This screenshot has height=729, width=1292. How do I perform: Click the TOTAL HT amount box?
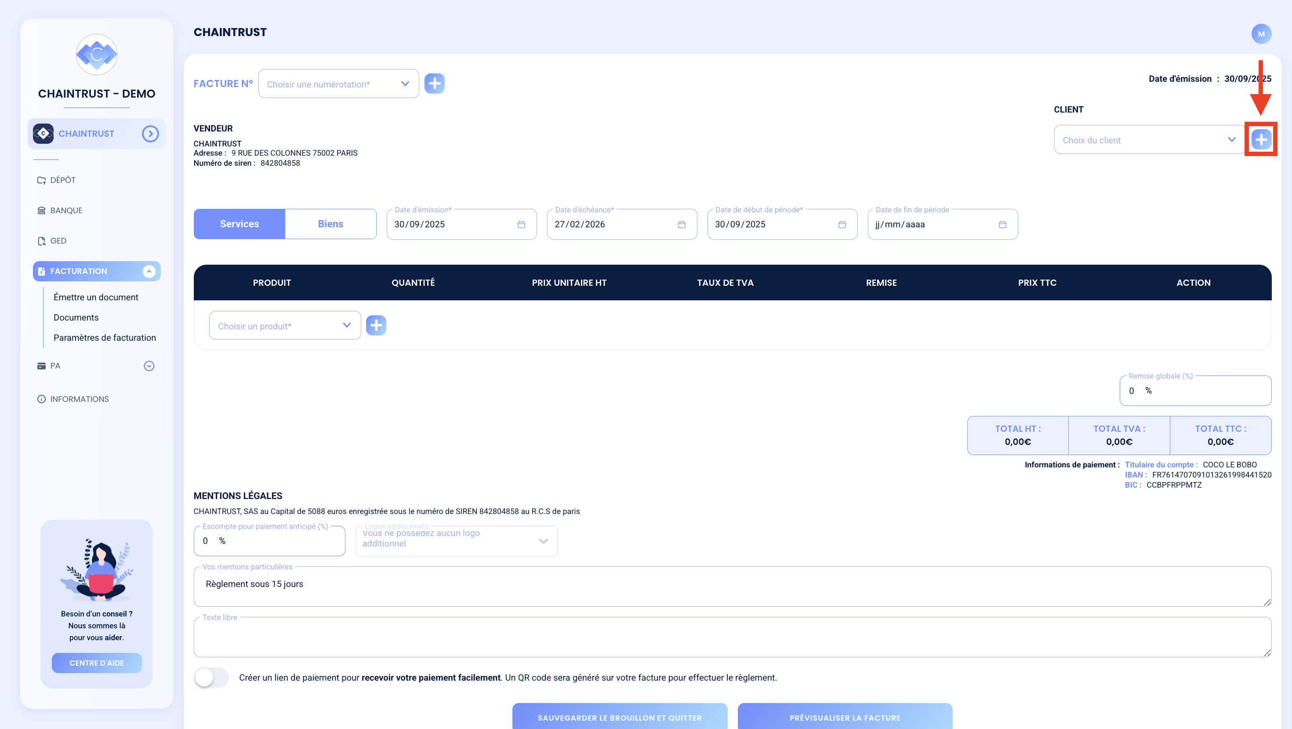1018,435
